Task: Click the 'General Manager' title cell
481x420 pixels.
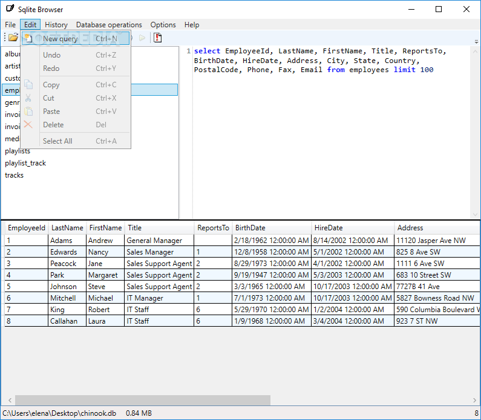Action: pyautogui.click(x=159, y=240)
